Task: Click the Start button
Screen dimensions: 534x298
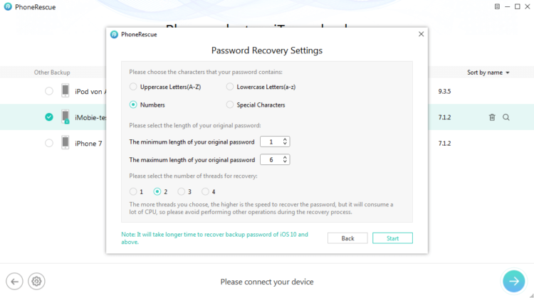Action: 392,238
